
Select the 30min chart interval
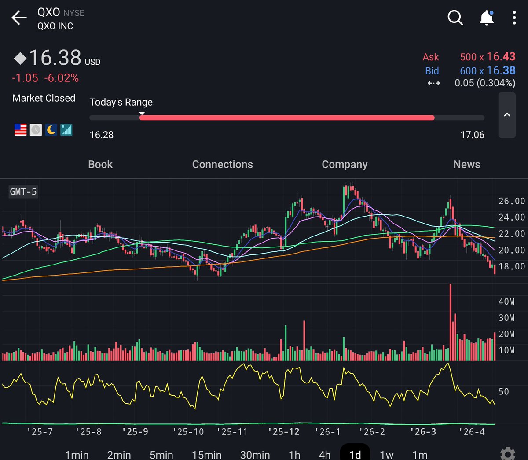point(255,454)
